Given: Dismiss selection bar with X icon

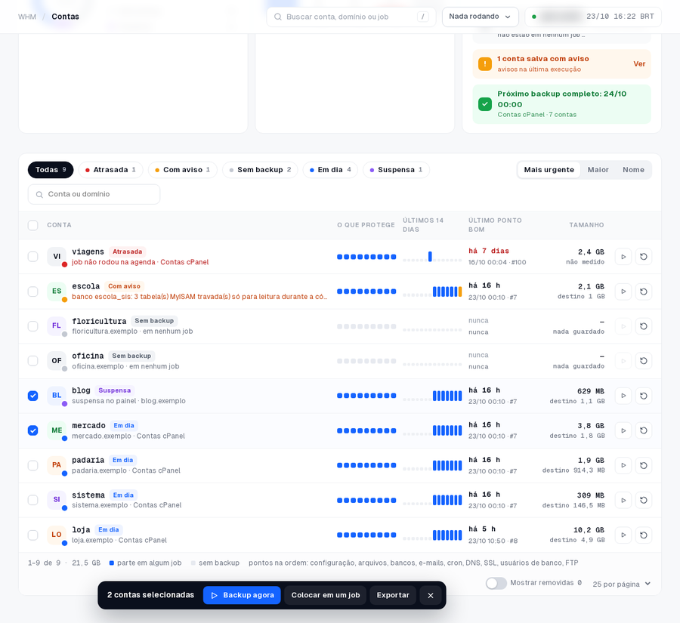Looking at the screenshot, I should [431, 595].
